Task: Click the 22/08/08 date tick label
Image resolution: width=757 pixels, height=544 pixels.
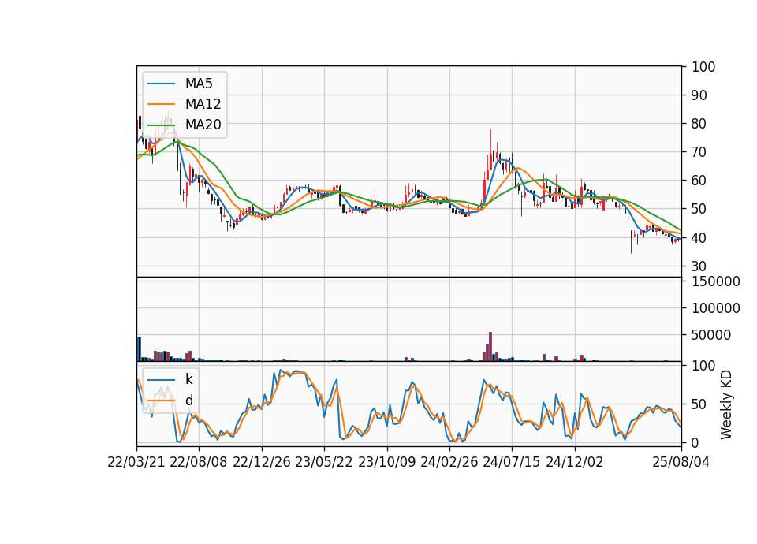Action: pyautogui.click(x=199, y=462)
